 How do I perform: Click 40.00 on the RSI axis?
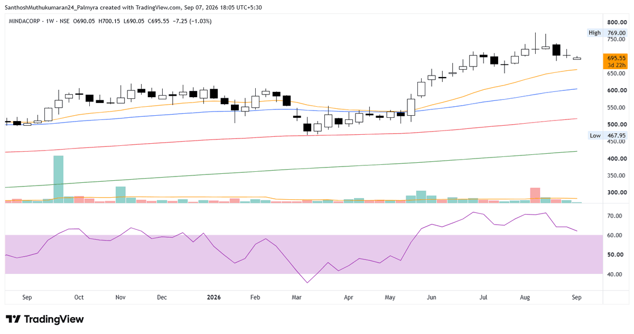(x=615, y=274)
